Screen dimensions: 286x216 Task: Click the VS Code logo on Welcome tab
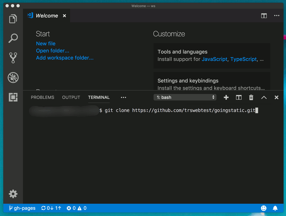click(30, 15)
